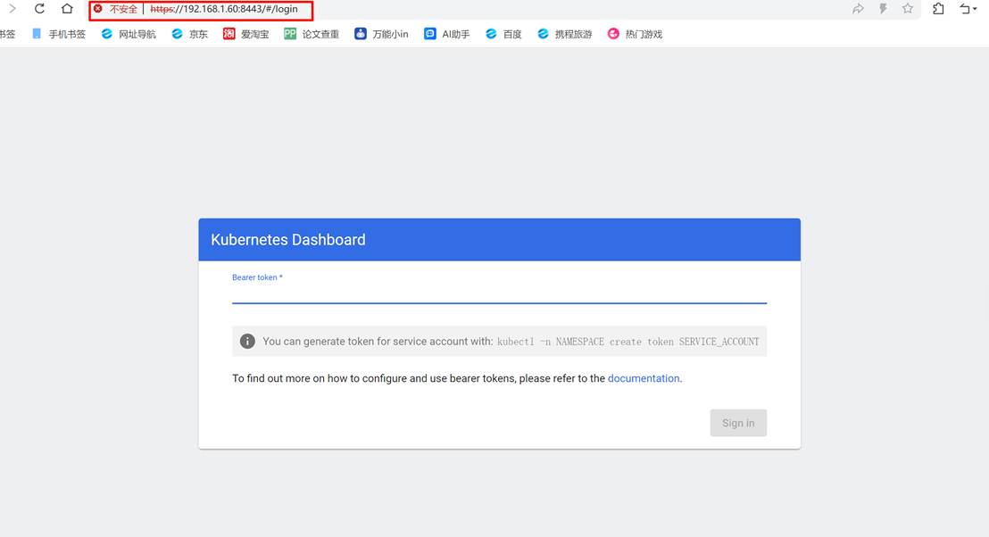The height and width of the screenshot is (537, 989).
Task: Click the kubectl create token command text
Action: click(x=628, y=342)
